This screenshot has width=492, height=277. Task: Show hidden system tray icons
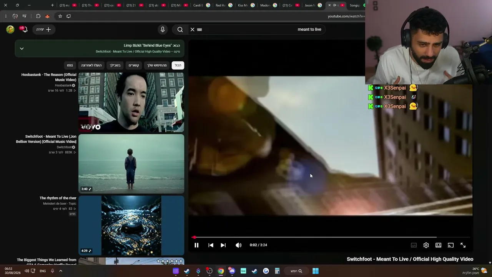tap(60, 271)
